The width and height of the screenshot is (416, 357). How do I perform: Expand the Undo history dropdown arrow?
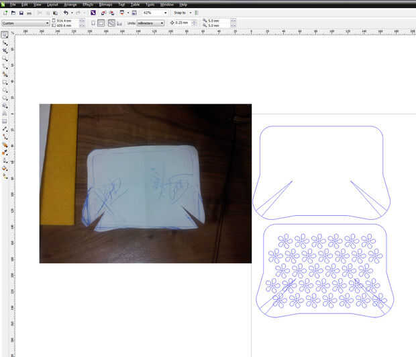click(72, 13)
